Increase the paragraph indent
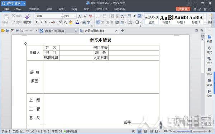215x134 pixels. point(117,16)
